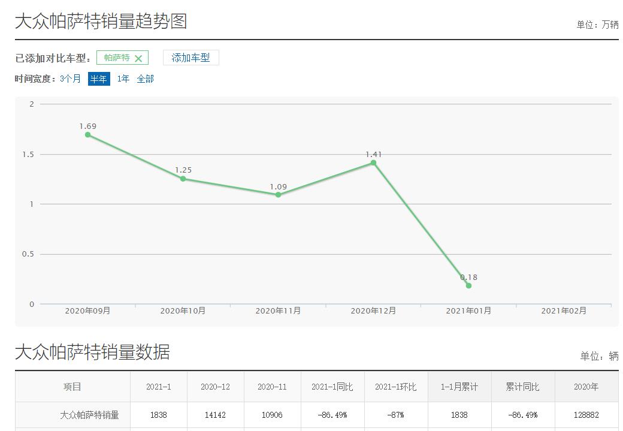623x431 pixels.
Task: Click the 0.18 data point for 2021年01月
Action: pos(469,285)
